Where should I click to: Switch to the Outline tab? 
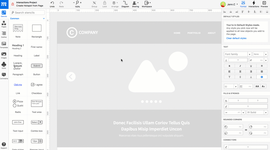[4, 35]
